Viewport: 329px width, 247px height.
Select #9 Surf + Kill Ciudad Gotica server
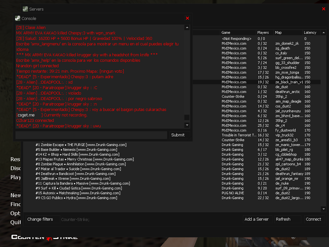[x=172, y=188]
